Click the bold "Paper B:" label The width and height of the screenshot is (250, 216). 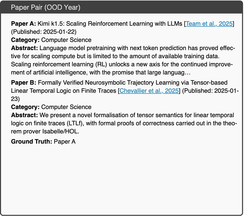click(24, 83)
